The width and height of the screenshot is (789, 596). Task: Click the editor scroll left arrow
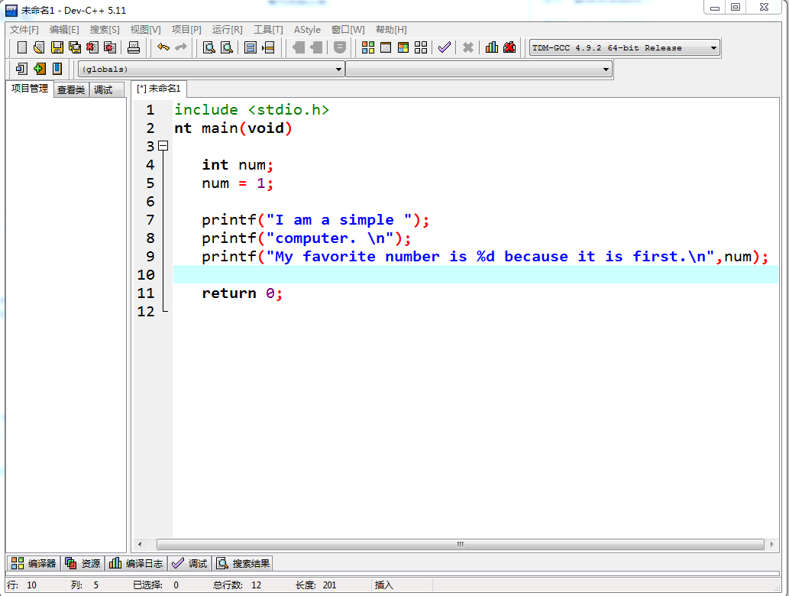click(139, 544)
